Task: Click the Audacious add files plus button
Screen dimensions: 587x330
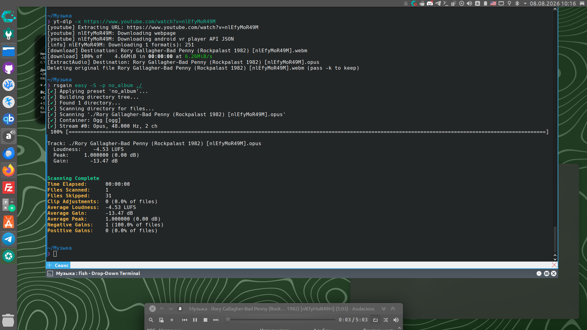Action: tap(172, 320)
